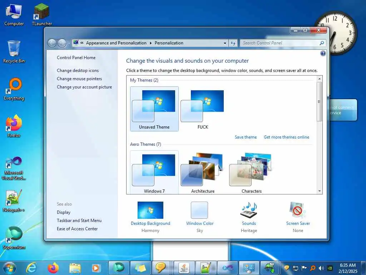
Task: Click Appearance and Personalization breadcrumb
Action: tap(116, 43)
